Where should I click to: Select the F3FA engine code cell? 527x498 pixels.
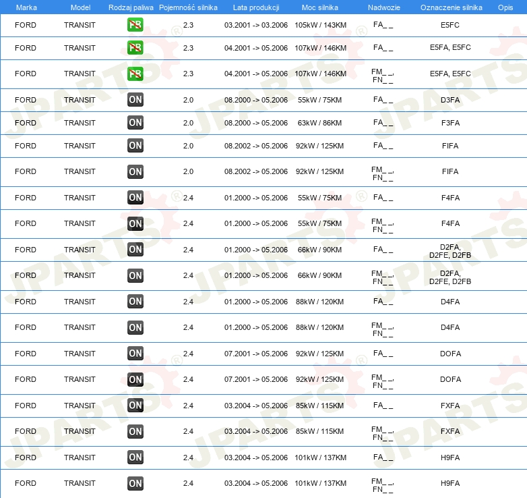pos(450,123)
